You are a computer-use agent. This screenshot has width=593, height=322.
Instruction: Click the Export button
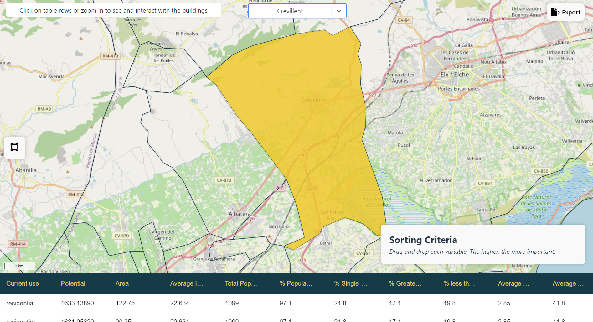(565, 12)
